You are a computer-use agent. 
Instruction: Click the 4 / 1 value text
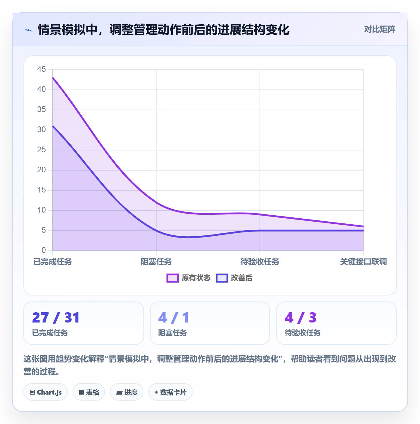(174, 318)
